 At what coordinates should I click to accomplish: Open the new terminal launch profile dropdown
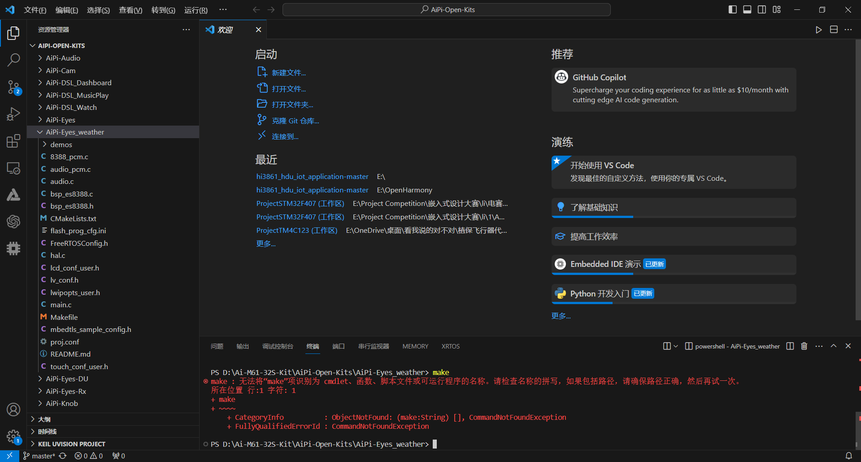[676, 346]
